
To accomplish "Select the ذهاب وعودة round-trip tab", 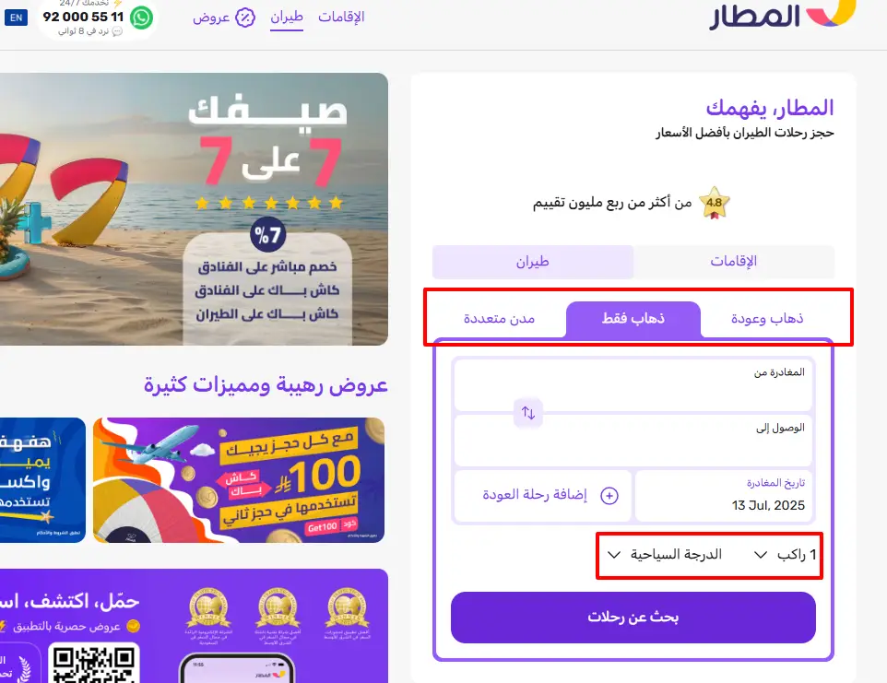I will [x=767, y=319].
